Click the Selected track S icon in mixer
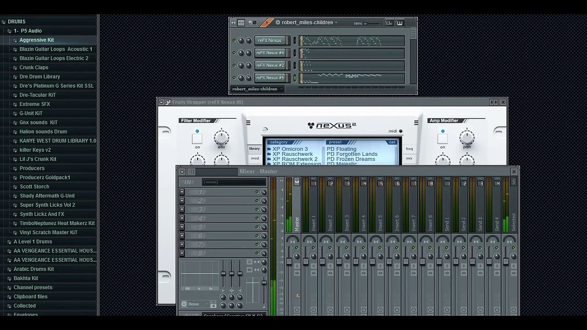 (513, 182)
